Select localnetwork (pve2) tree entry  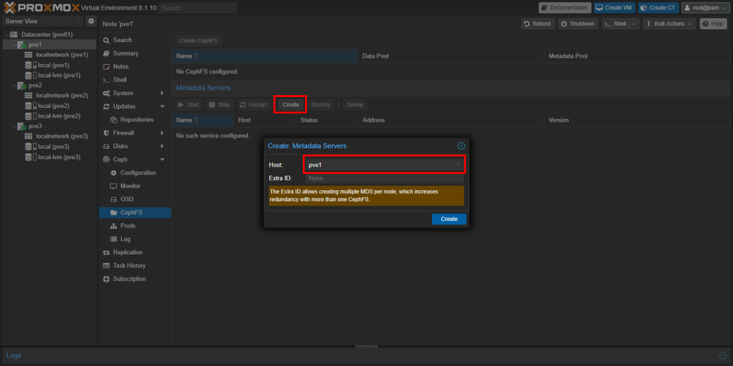tap(62, 96)
